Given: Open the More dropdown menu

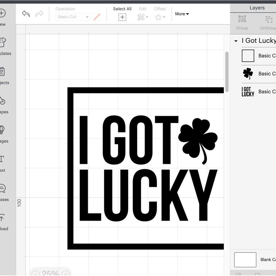Looking at the screenshot, I should pos(182,14).
